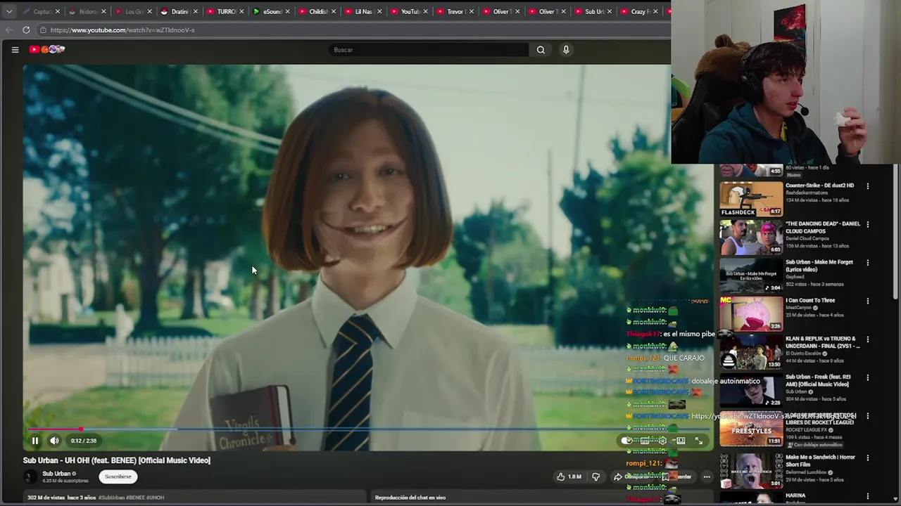
Task: Open options for I Can Count To Three
Action: [x=867, y=301]
